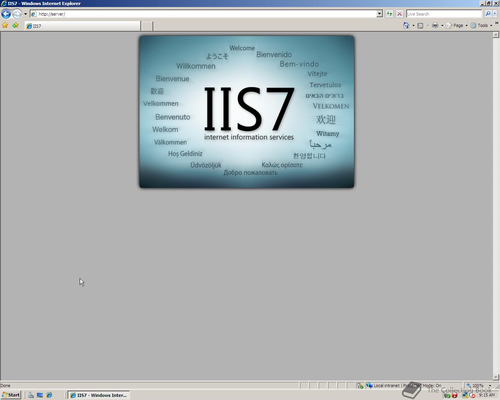Click the vertical scrollbar down arrow

(x=496, y=377)
